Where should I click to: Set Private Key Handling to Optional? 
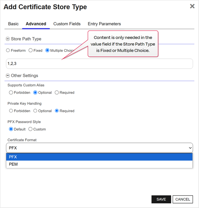pos(35,111)
